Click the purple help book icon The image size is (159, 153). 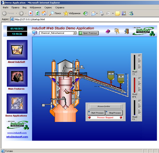(x=108, y=31)
